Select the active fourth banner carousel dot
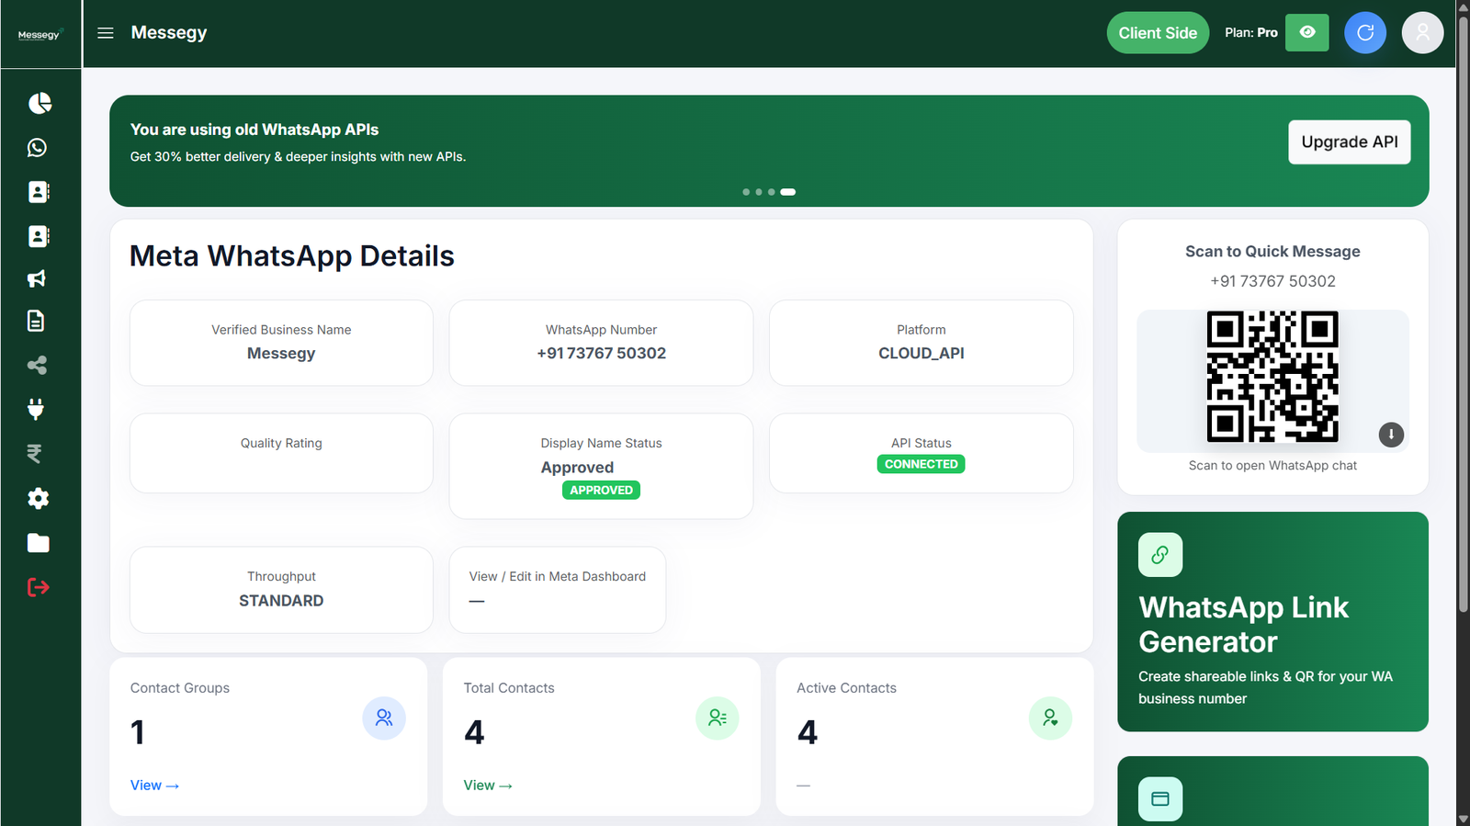This screenshot has width=1470, height=826. (788, 192)
